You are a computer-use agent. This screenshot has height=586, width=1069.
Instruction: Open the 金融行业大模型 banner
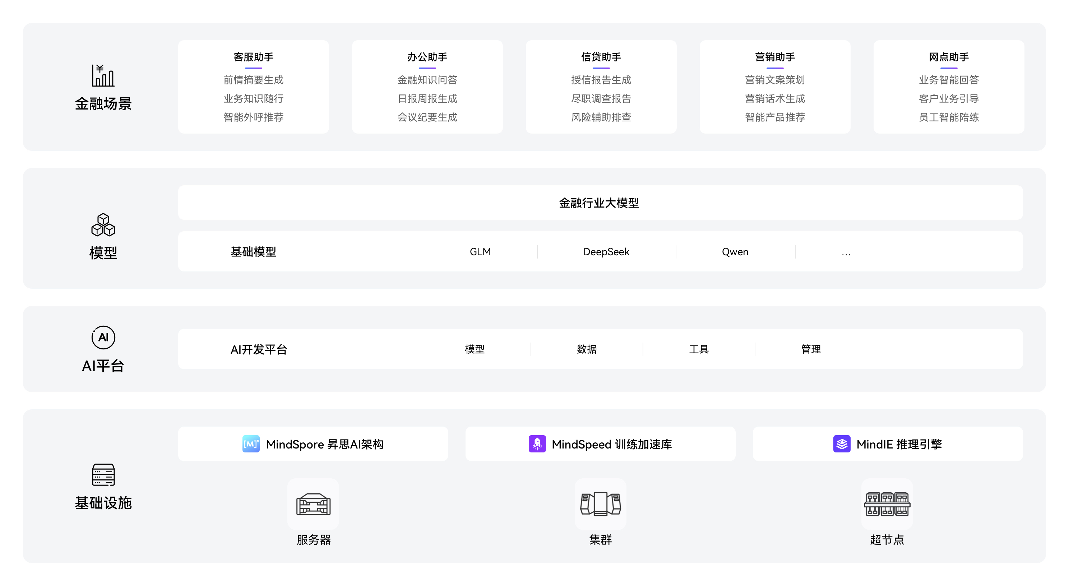601,203
